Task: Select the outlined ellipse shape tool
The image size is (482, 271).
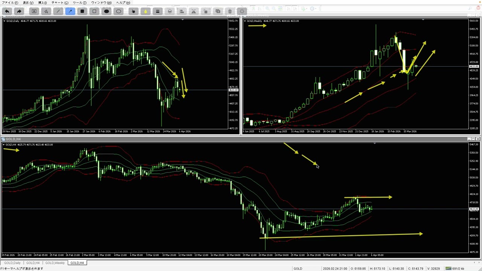Action: click(119, 11)
